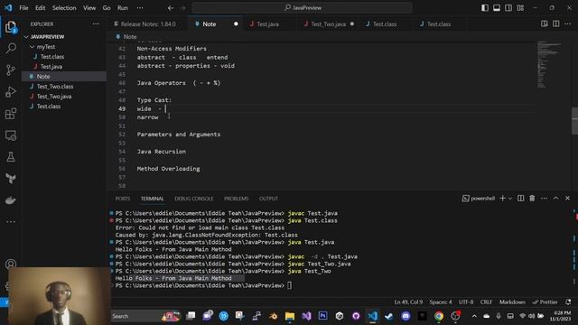Change indentation via Spaces: 4
The height and width of the screenshot is (325, 578).
tap(441, 302)
